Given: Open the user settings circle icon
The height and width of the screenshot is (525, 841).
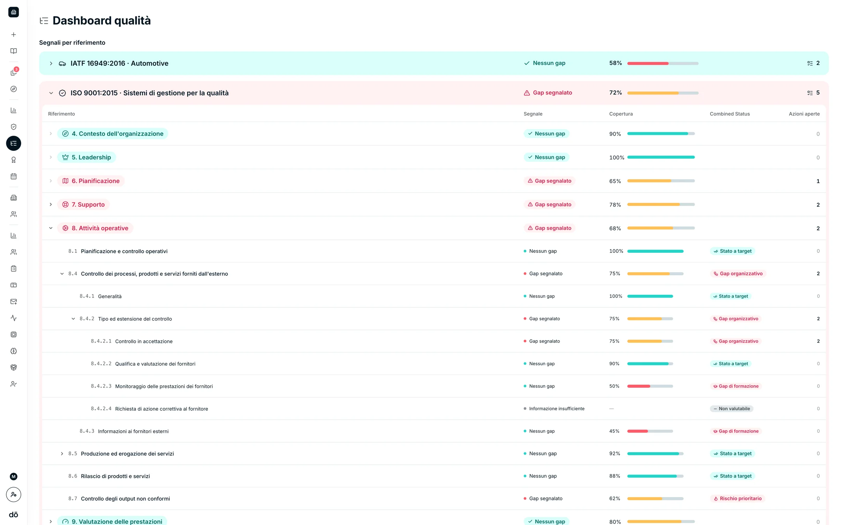Looking at the screenshot, I should coord(14,495).
